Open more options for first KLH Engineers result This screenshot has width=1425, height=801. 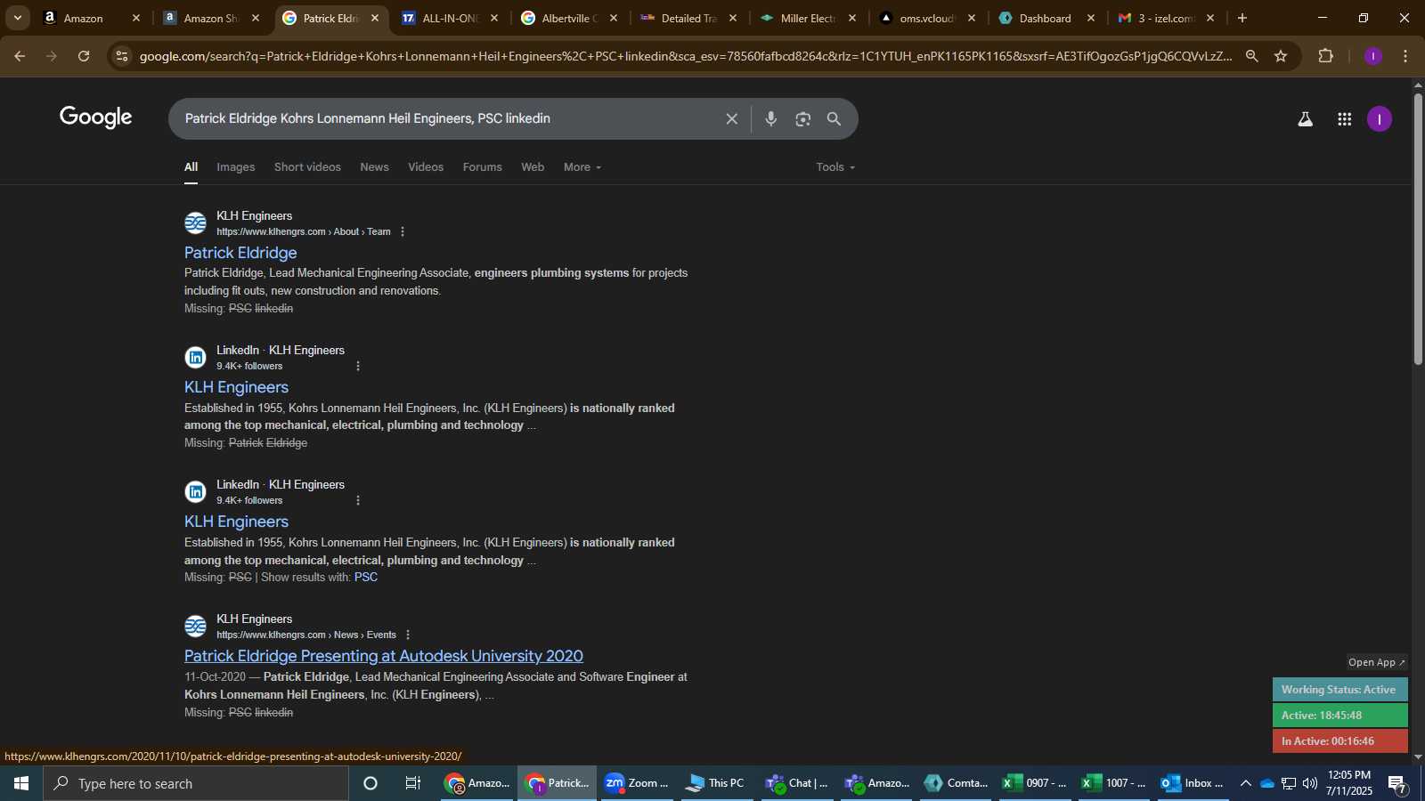(403, 231)
